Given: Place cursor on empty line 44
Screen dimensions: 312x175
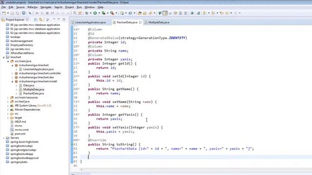Looking at the screenshot, I should [x=196, y=157].
